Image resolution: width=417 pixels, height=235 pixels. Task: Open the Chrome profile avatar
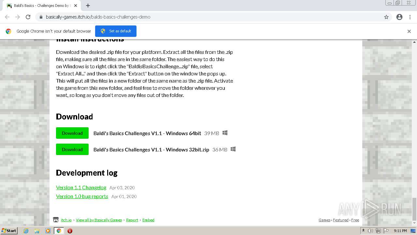tap(399, 17)
